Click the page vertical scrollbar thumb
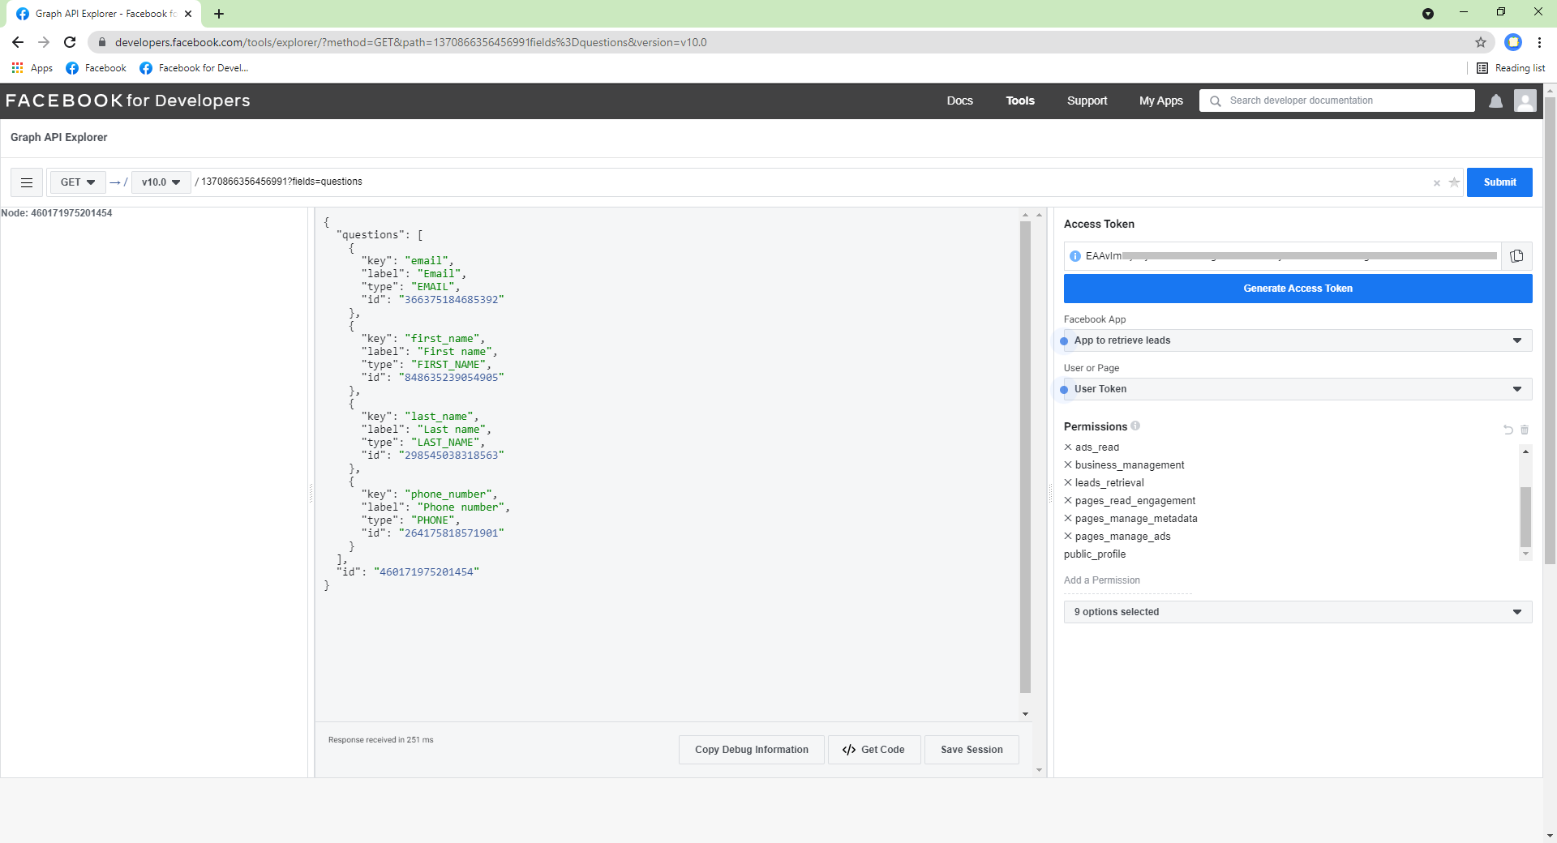Screen dimensions: 1557x843 coord(1550,332)
